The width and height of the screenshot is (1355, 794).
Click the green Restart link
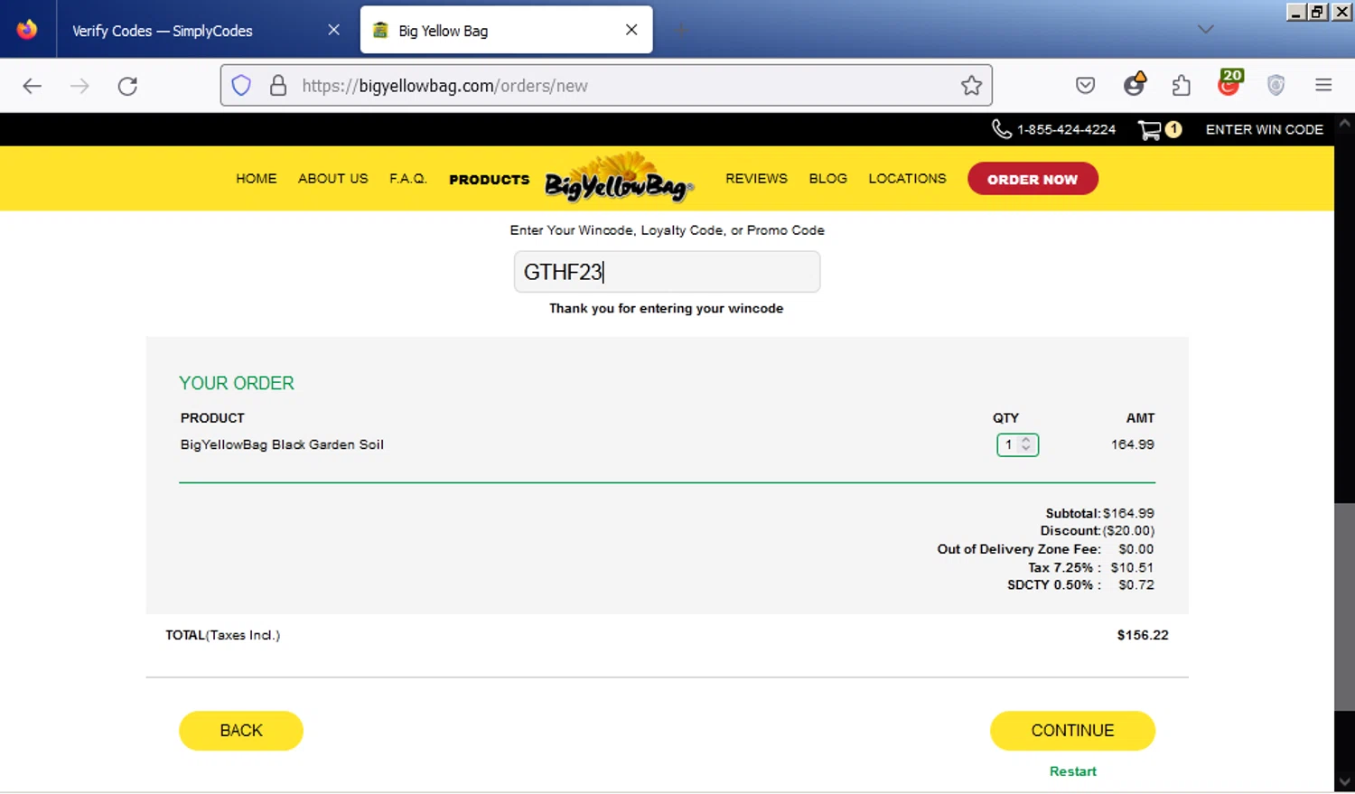(1072, 771)
